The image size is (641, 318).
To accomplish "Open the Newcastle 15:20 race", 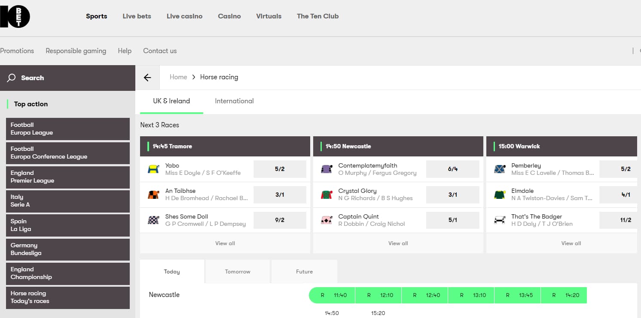I will pyautogui.click(x=378, y=313).
